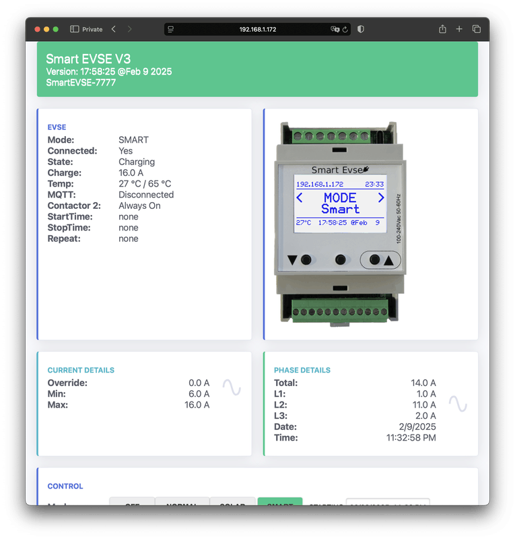This screenshot has height=539, width=515.
Task: Click the Smart EVSE V3 header title
Action: [88, 59]
